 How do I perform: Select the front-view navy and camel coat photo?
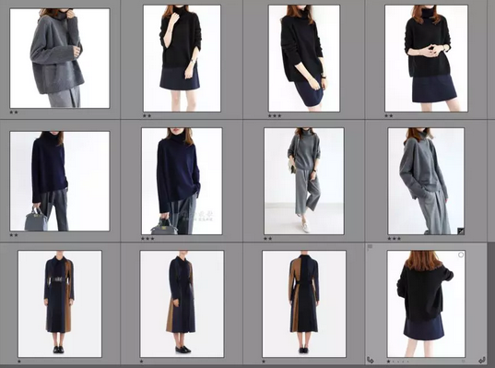click(60, 303)
